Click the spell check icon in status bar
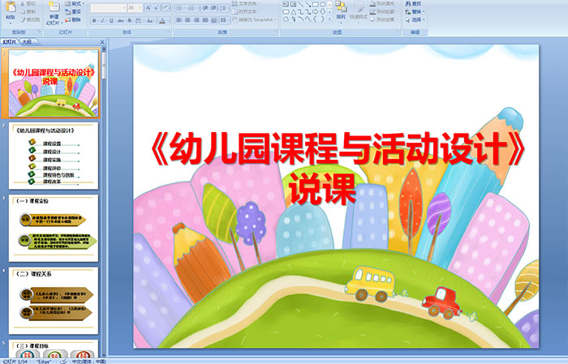Viewport: 568px width, 364px height. click(63, 361)
